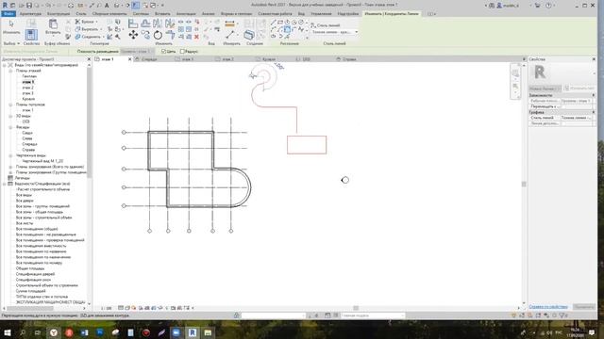
Task: Click the Cope (Врезка) geometry button
Action: click(x=86, y=22)
